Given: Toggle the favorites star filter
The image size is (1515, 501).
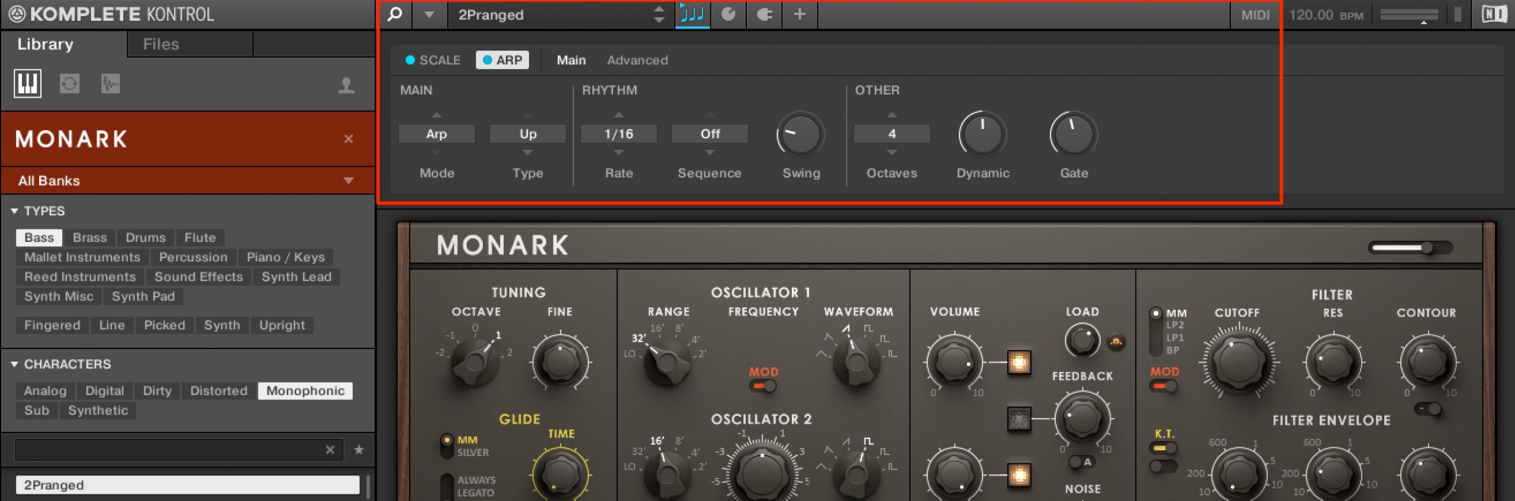Looking at the screenshot, I should 359,450.
